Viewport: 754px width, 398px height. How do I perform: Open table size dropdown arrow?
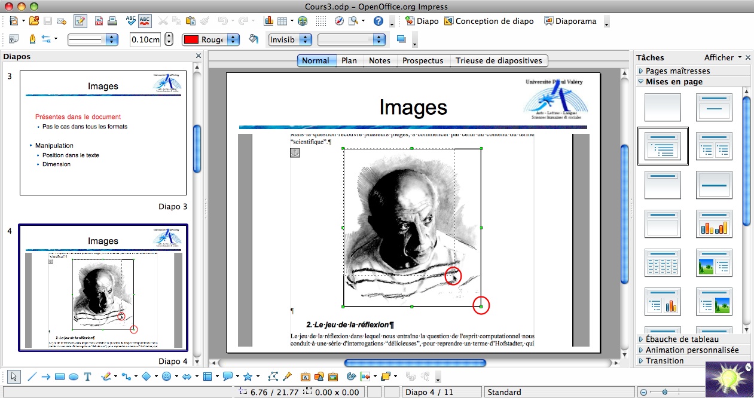[292, 22]
